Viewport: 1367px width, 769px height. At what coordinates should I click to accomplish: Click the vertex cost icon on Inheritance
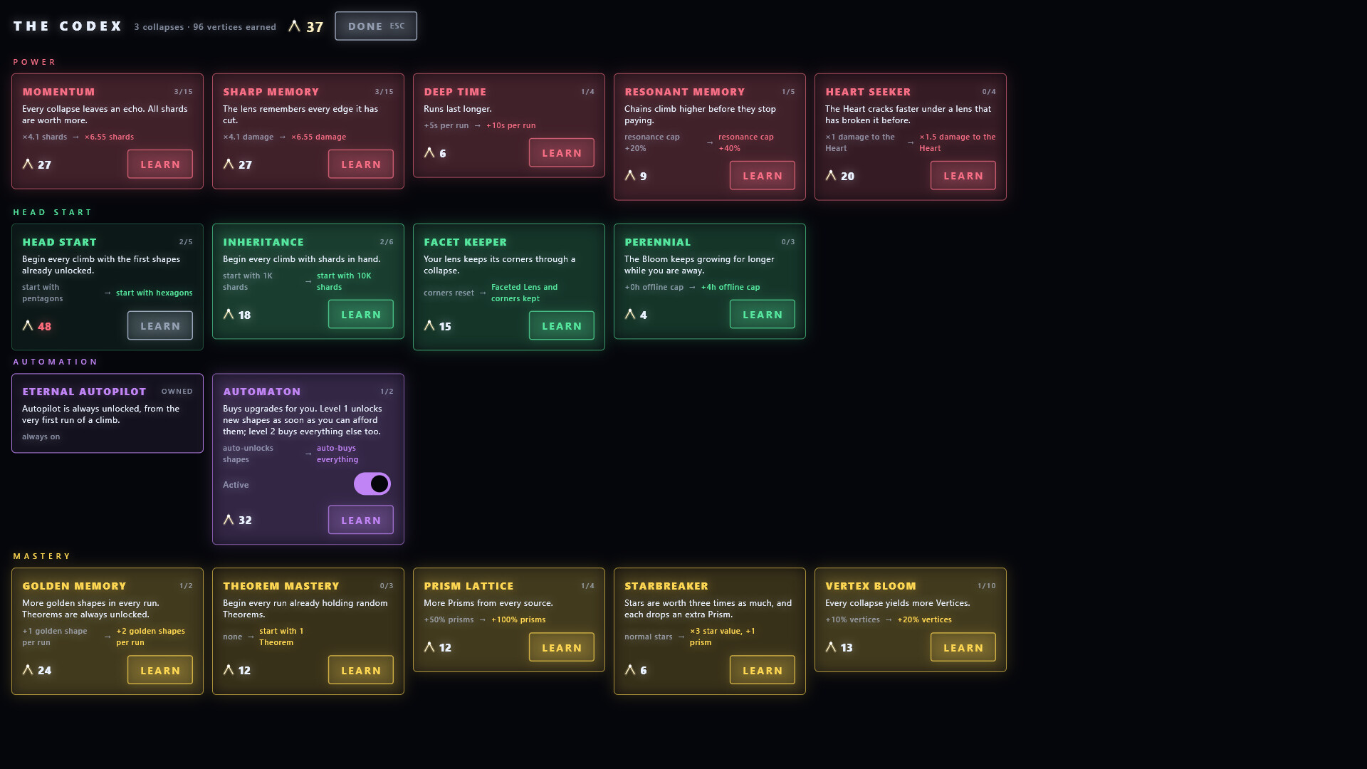[229, 315]
